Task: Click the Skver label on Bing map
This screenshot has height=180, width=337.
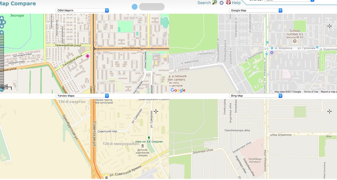Action: [329, 136]
